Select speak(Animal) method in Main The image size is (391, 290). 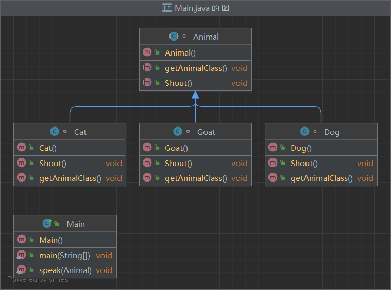coord(65,270)
